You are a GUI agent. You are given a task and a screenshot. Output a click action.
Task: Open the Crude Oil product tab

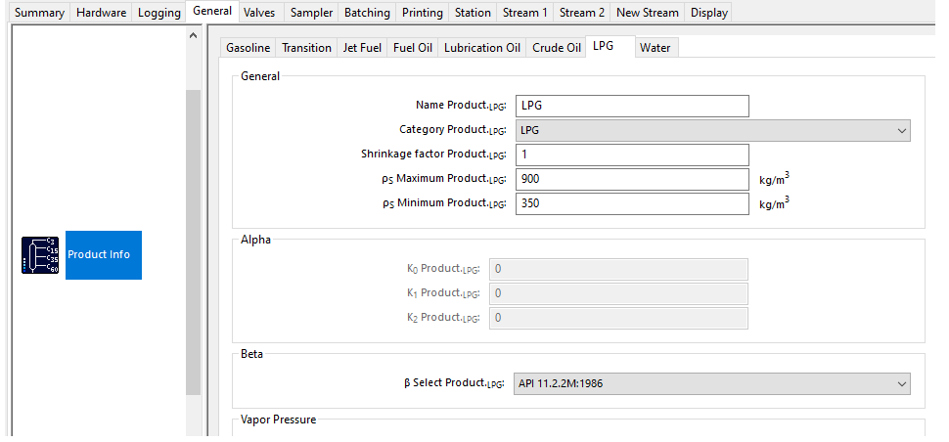[557, 48]
